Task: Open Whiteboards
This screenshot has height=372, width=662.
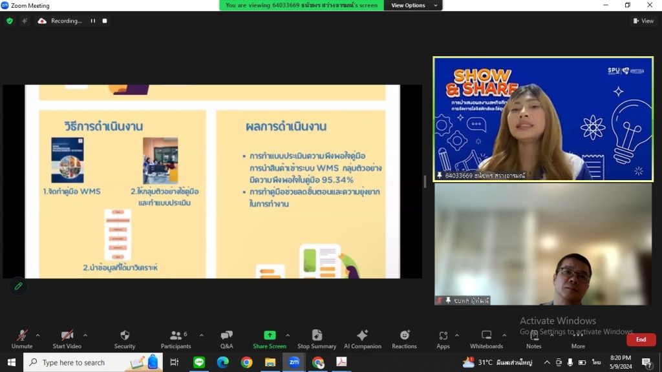Action: tap(486, 339)
